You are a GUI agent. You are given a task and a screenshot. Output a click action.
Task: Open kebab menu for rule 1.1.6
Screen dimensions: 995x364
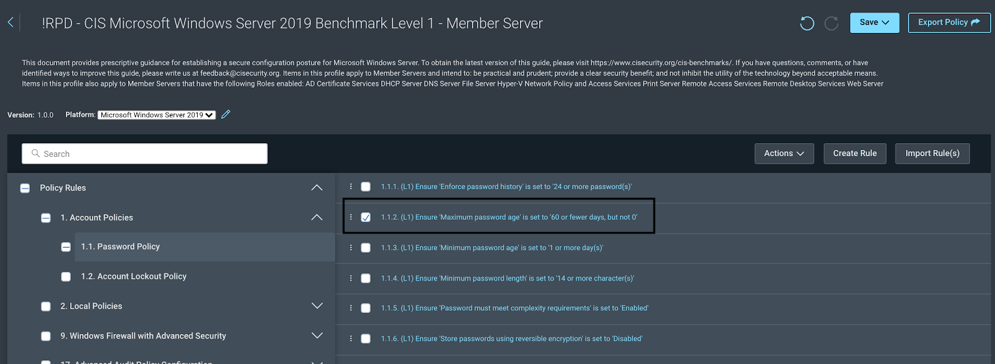351,338
